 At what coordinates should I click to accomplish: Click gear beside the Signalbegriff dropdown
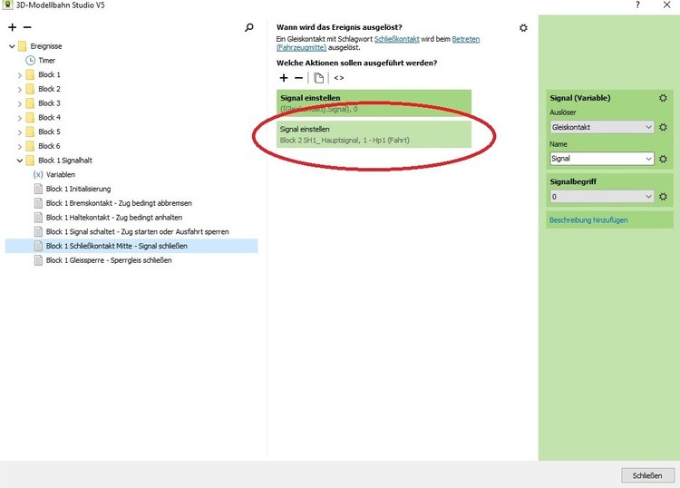(663, 197)
